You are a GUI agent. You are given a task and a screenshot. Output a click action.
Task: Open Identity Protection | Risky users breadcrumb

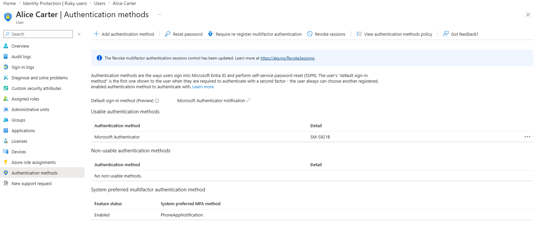click(55, 3)
